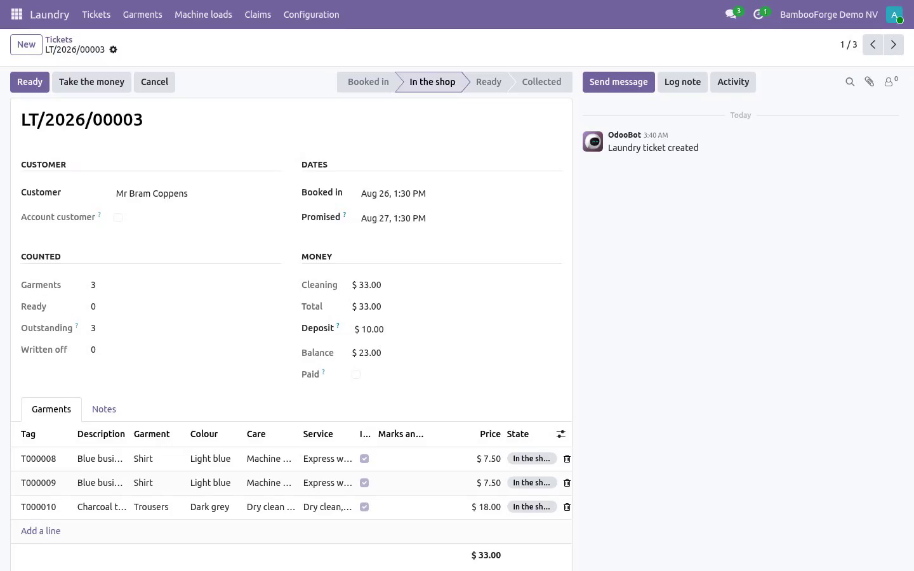
Task: Set status to Collected in the status bar
Action: 541,82
